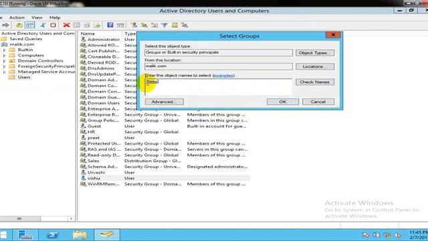Click the red X delete icon
The width and height of the screenshot is (428, 241).
click(66, 25)
